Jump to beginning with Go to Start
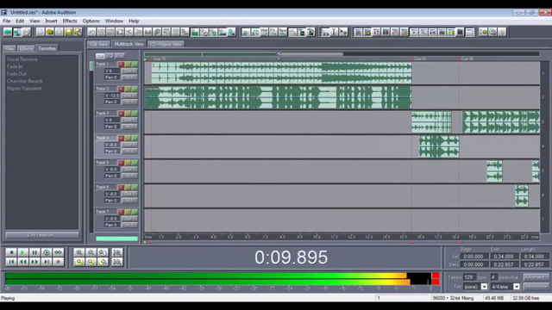The width and height of the screenshot is (552, 310). (x=11, y=262)
